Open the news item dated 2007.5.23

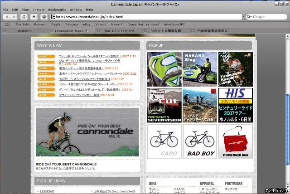click(x=79, y=95)
